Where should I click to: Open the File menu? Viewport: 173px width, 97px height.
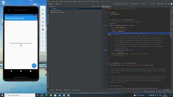coord(51,1)
